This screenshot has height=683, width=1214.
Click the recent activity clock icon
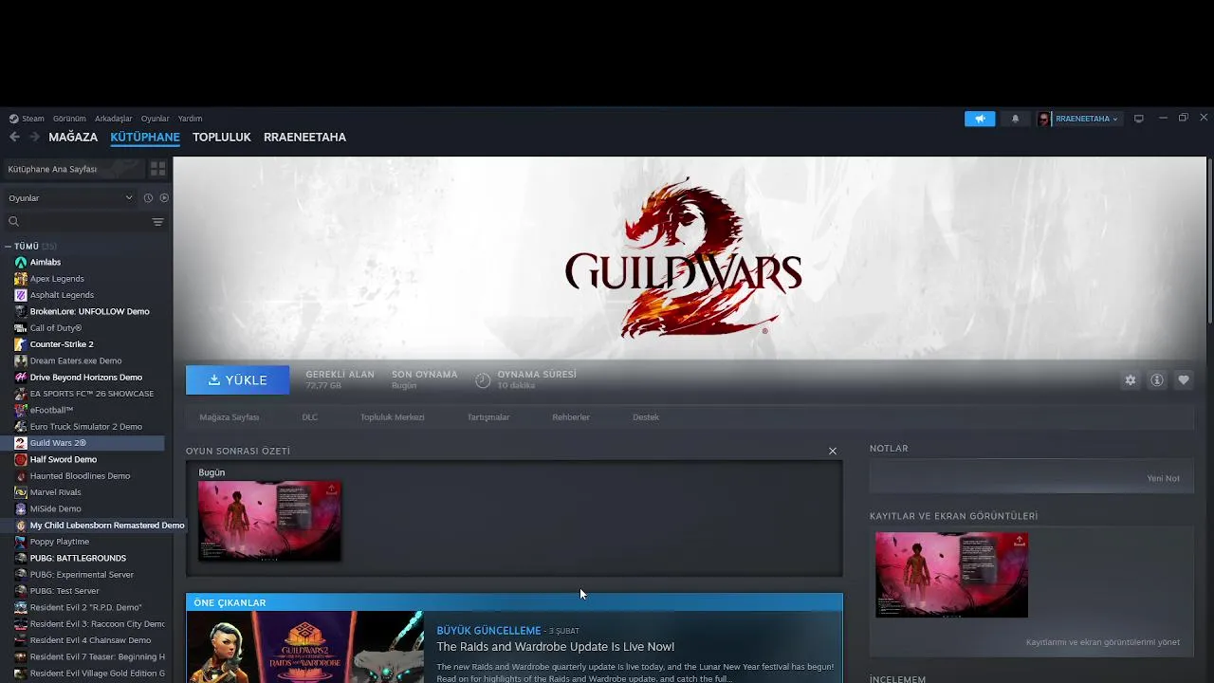tap(148, 198)
